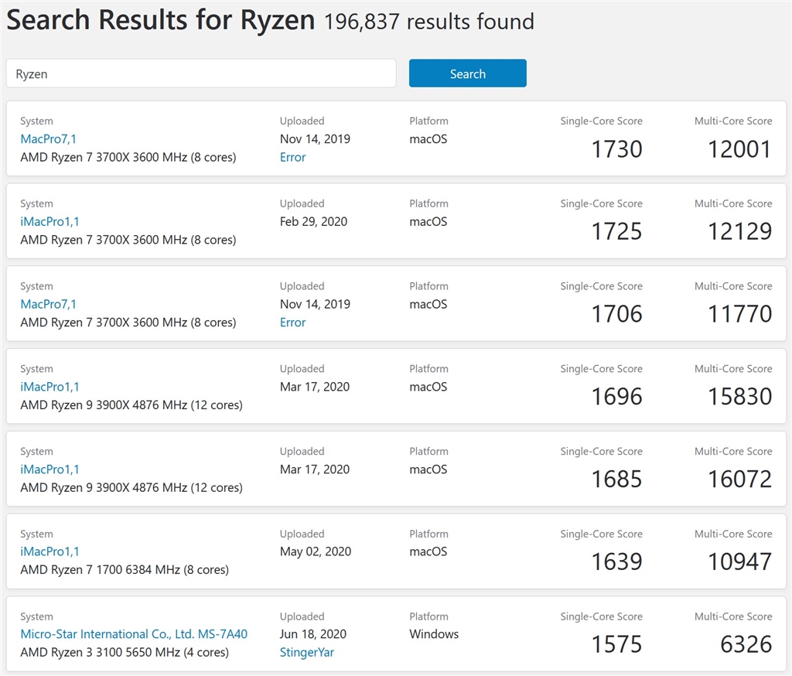Open iMacPro1,1 result with 16072 multi-core score
Screen dimensions: 792x676
tap(49, 469)
